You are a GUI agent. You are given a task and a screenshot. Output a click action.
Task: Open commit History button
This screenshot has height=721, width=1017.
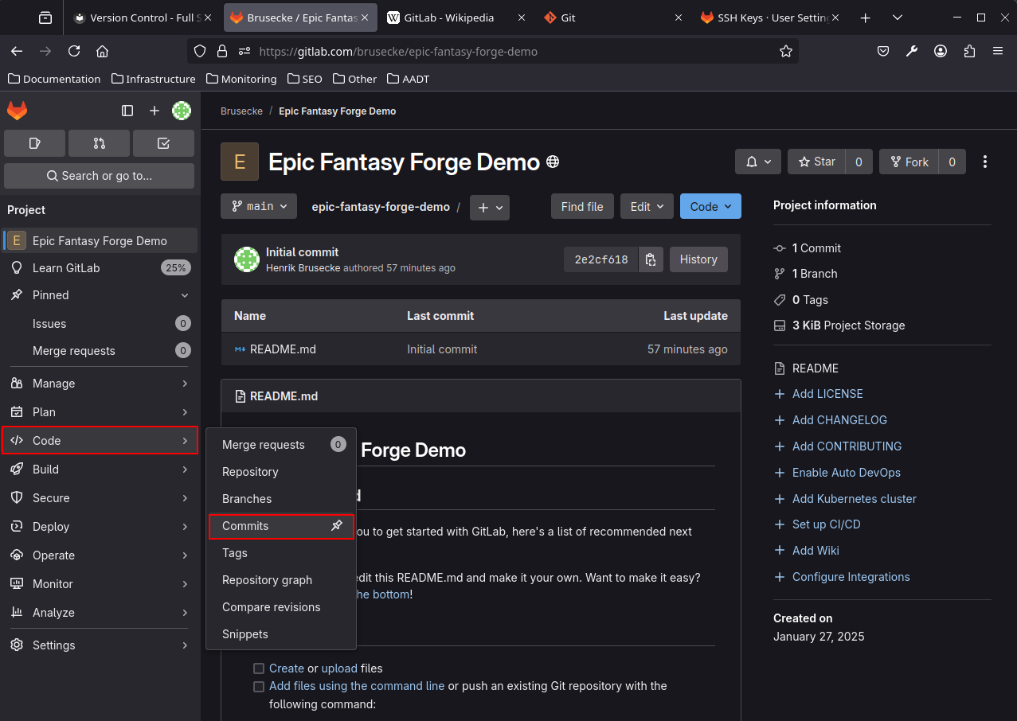tap(698, 259)
